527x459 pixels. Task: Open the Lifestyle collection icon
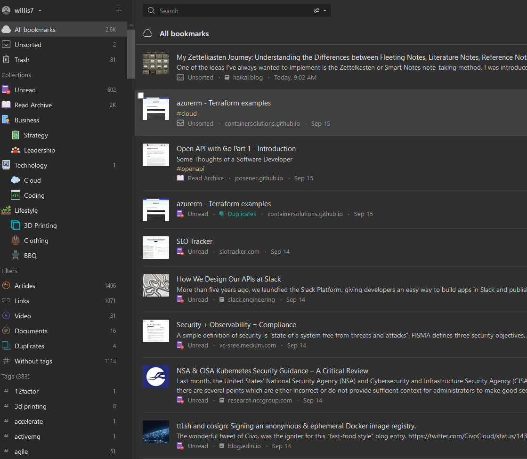6,210
